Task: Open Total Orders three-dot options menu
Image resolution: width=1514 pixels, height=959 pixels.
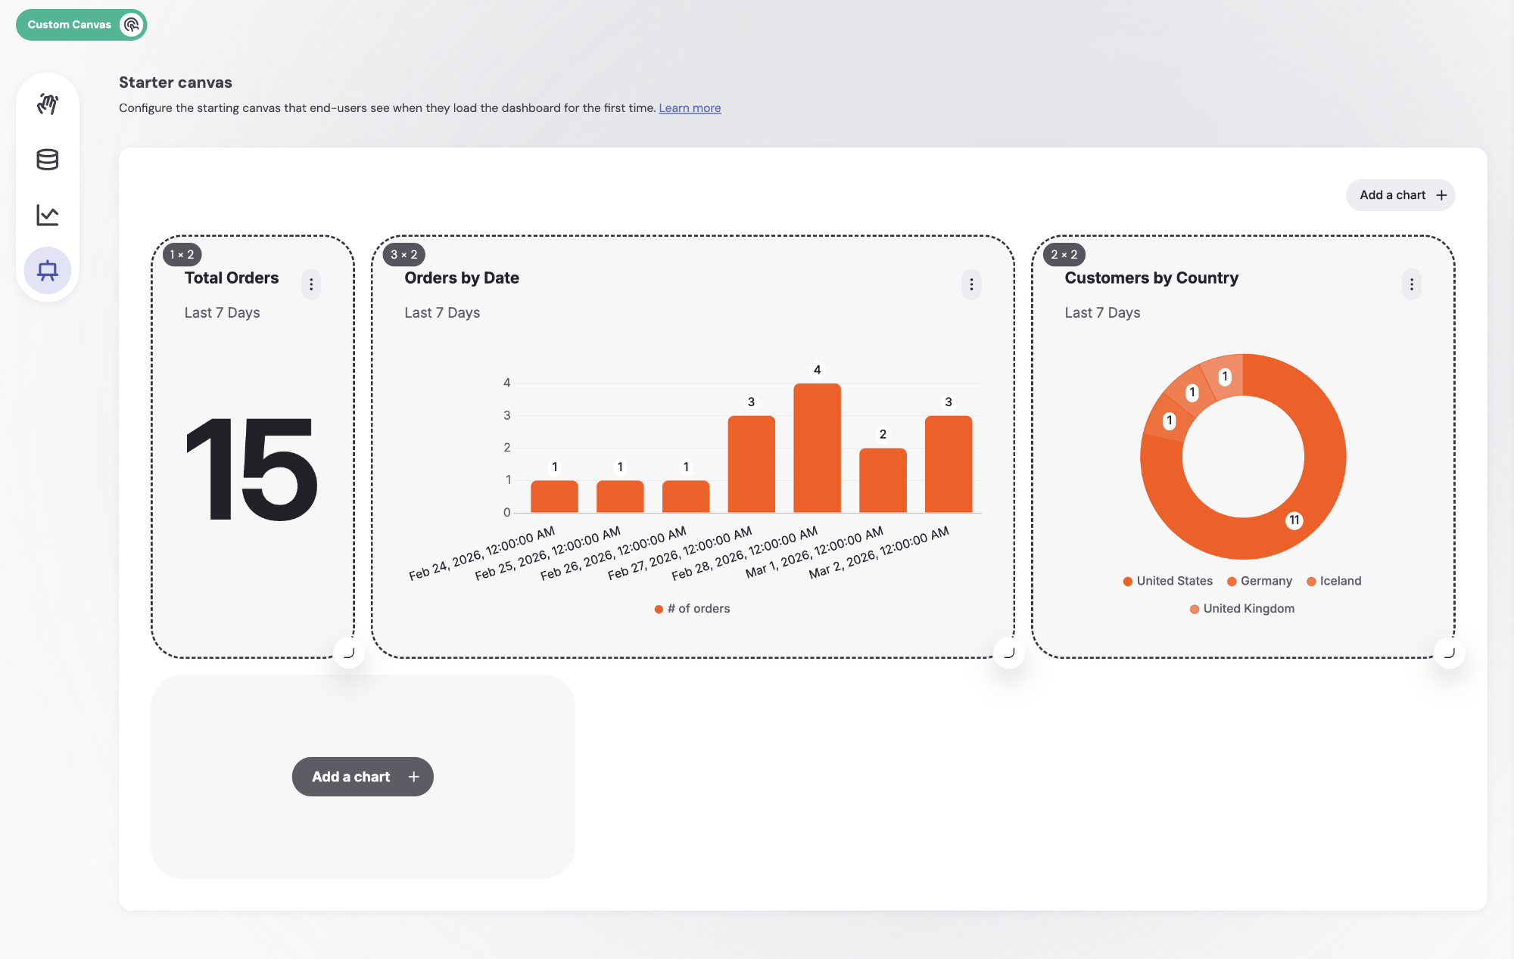Action: pyautogui.click(x=311, y=284)
